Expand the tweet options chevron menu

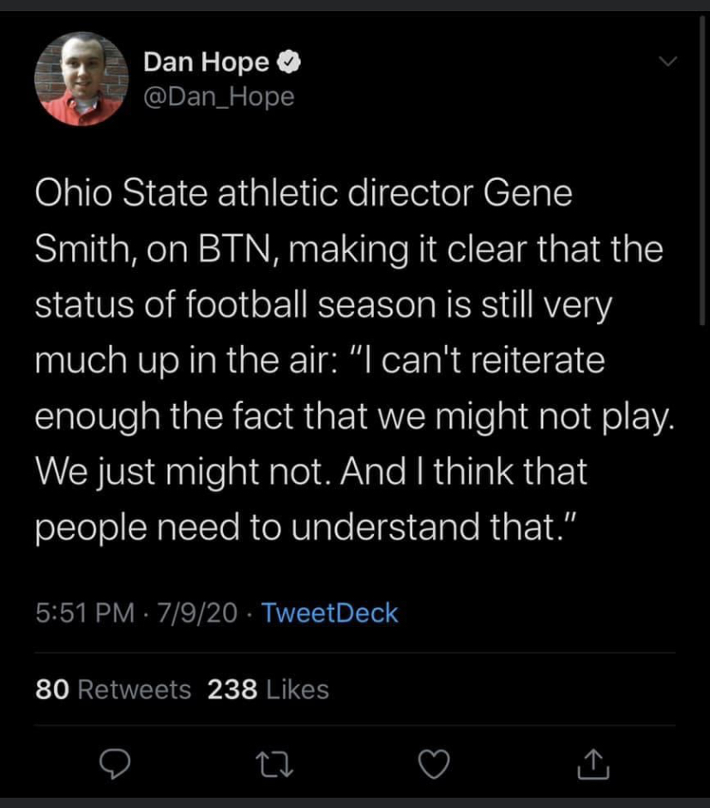pos(665,61)
